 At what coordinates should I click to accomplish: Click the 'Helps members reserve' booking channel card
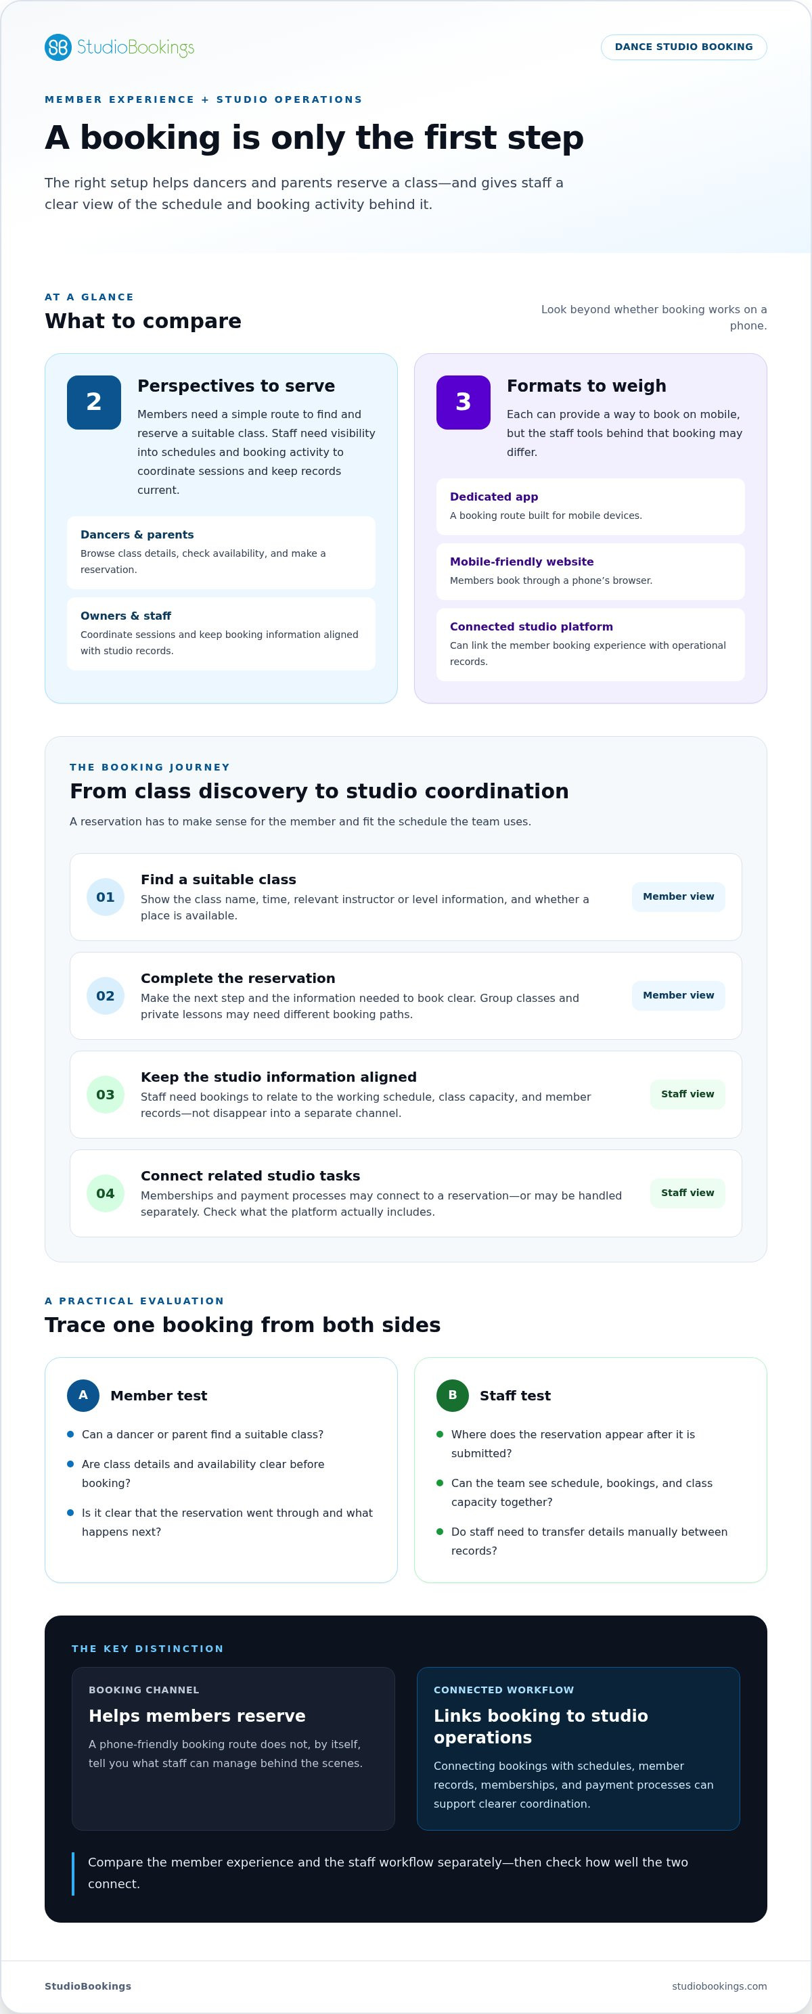[x=233, y=1748]
